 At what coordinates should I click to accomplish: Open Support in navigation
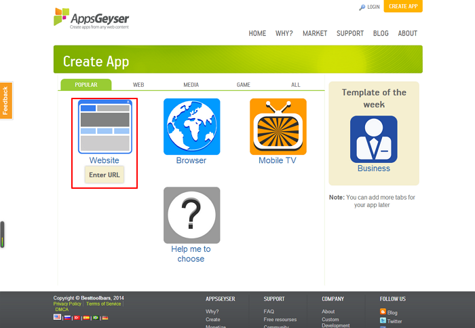coord(350,33)
